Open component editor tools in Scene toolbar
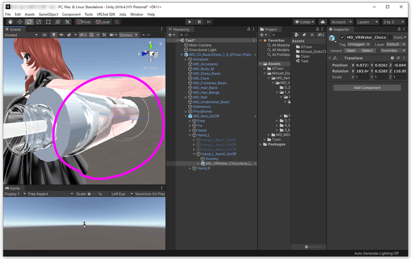Screen dimensions: 411x259 point(104,35)
